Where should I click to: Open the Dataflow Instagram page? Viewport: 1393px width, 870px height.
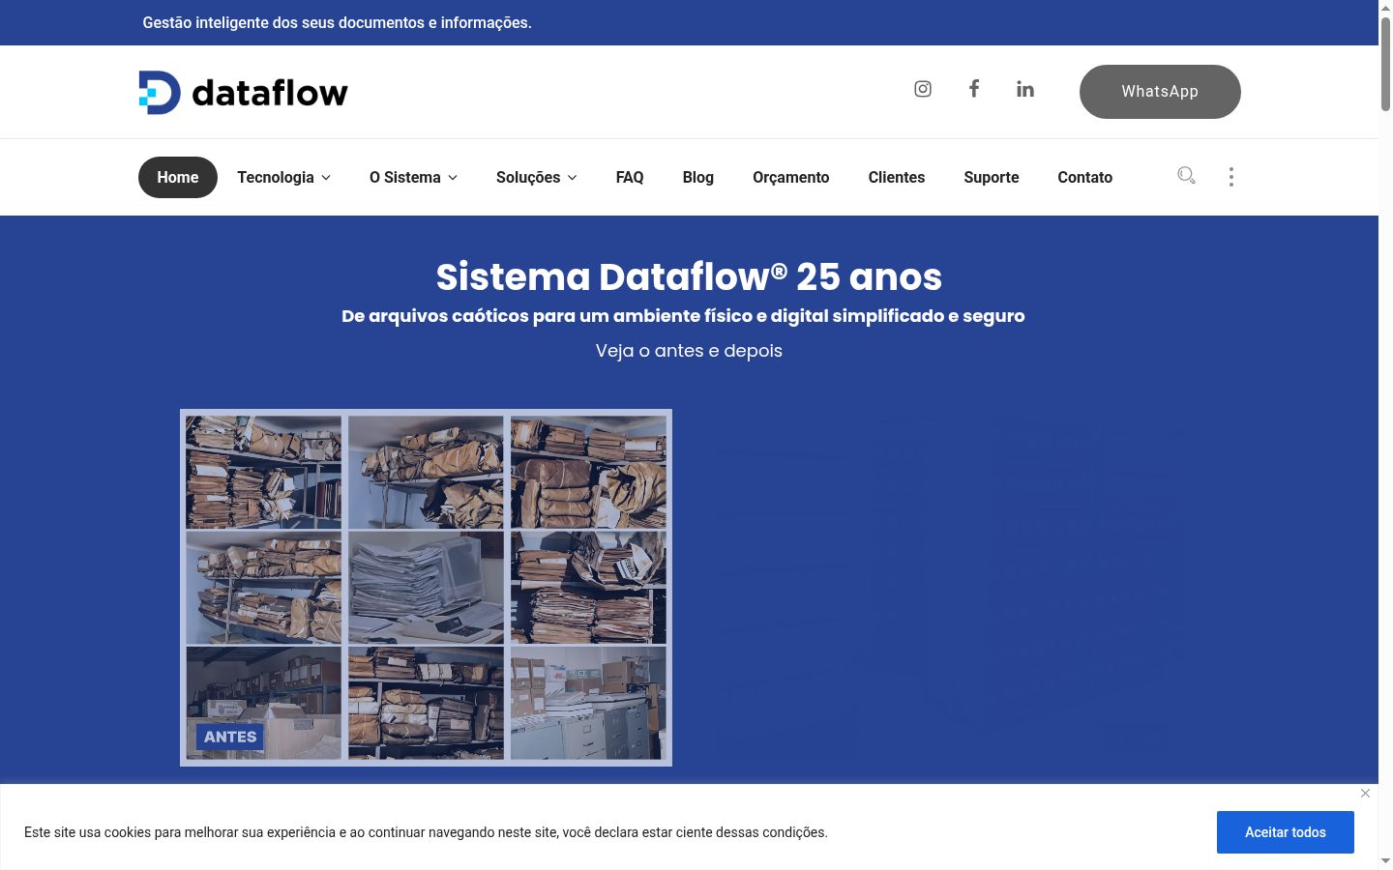click(923, 89)
